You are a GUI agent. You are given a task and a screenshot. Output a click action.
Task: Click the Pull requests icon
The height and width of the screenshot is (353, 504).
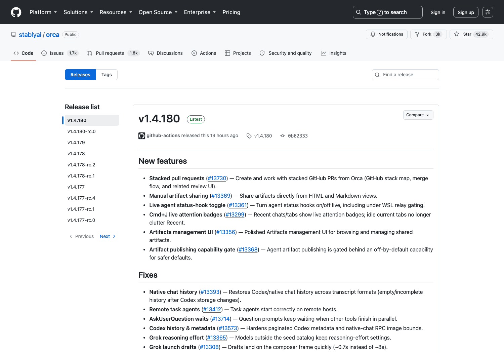coord(90,53)
